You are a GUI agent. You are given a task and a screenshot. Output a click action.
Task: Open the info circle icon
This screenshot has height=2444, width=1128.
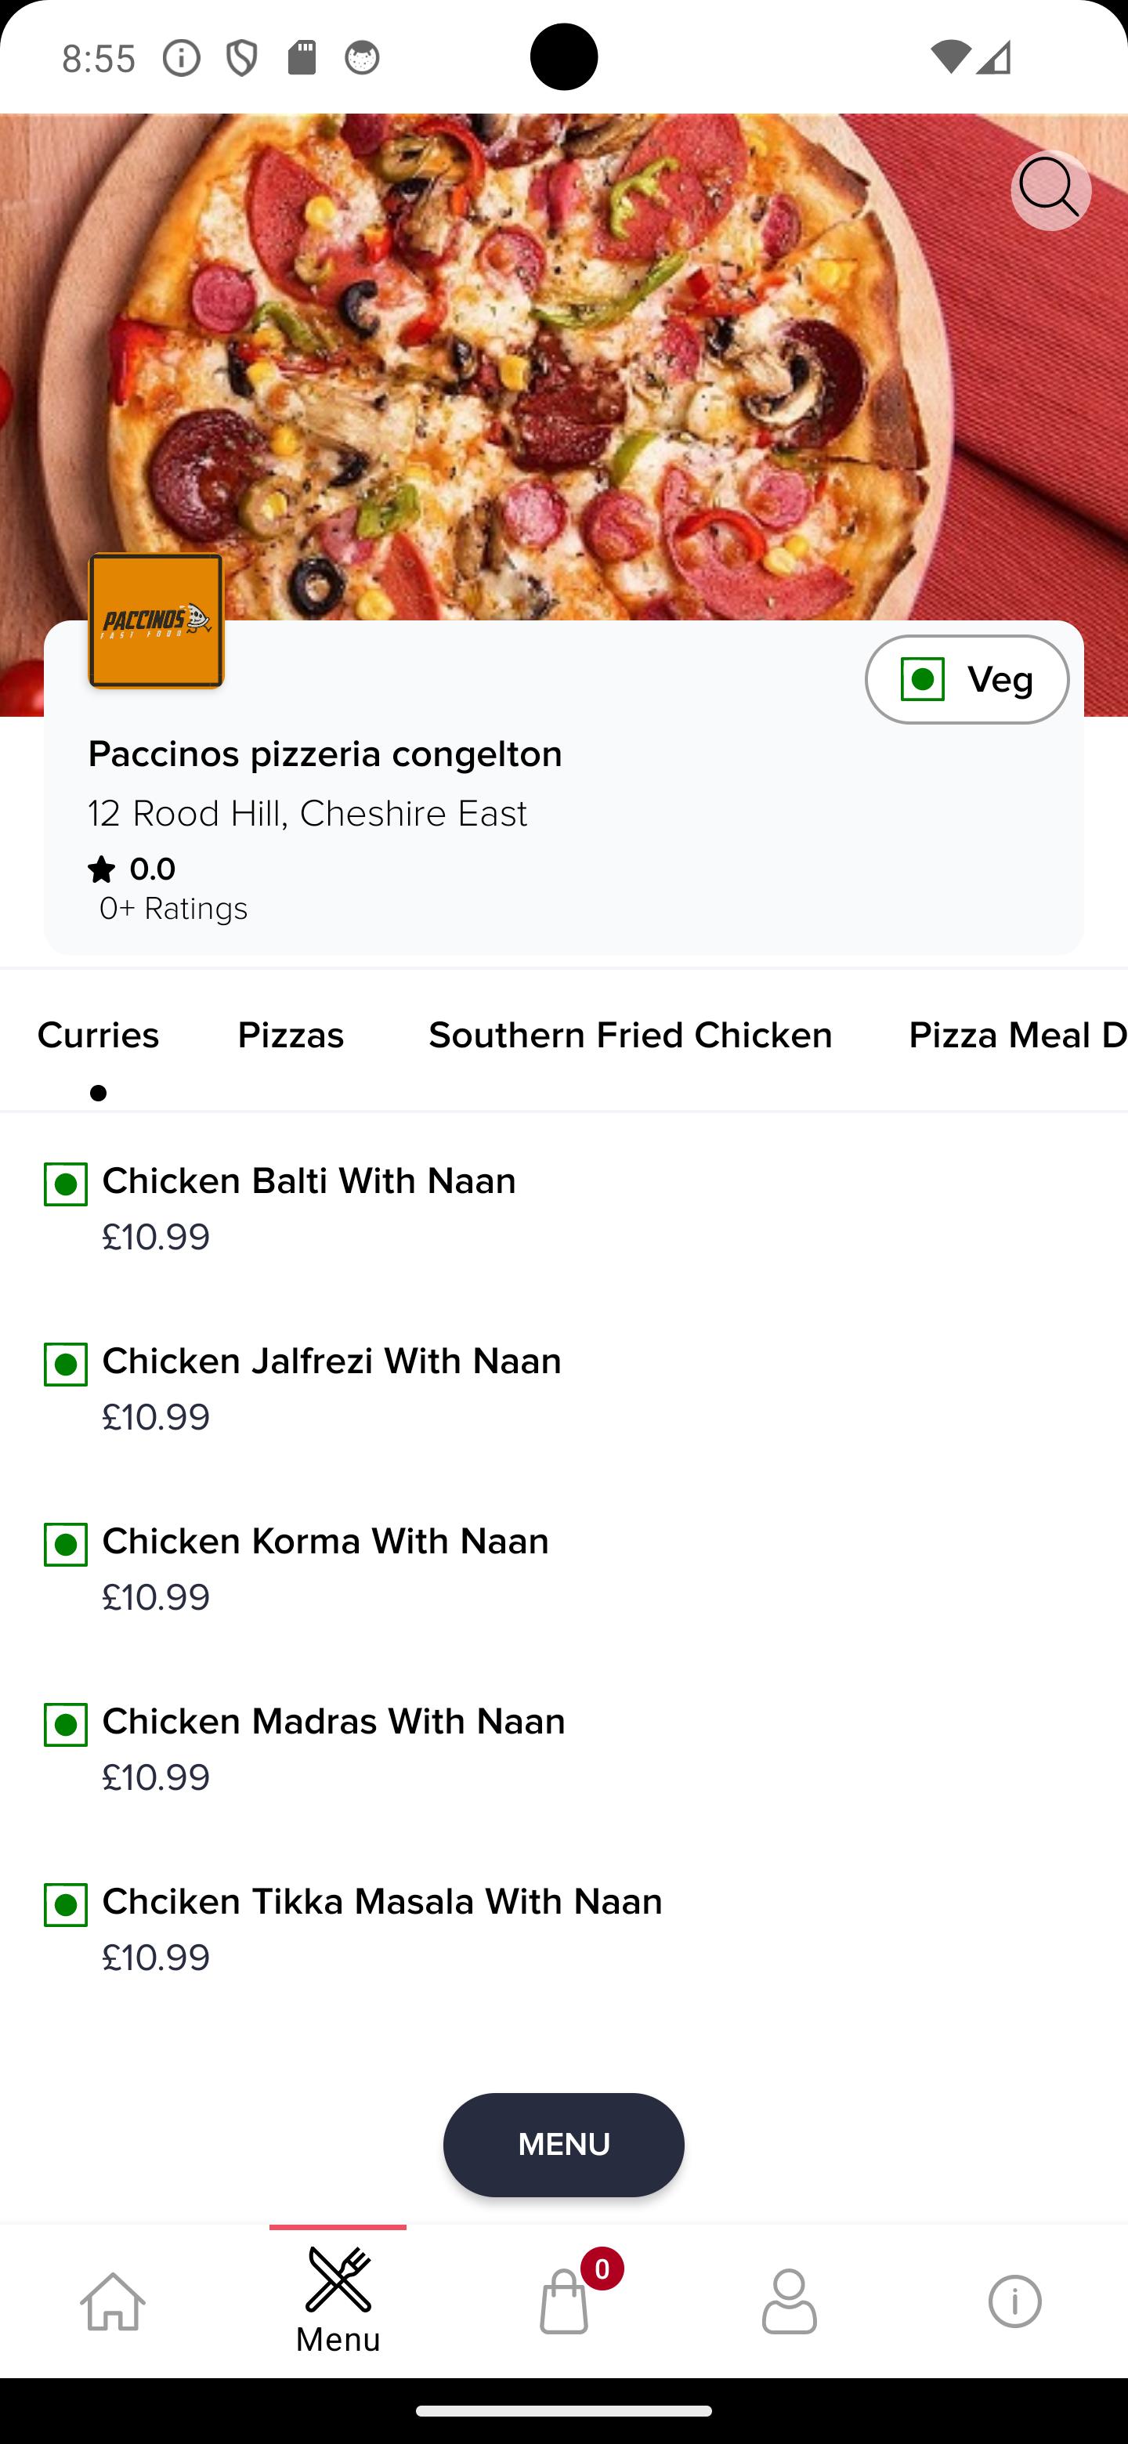click(x=1015, y=2301)
